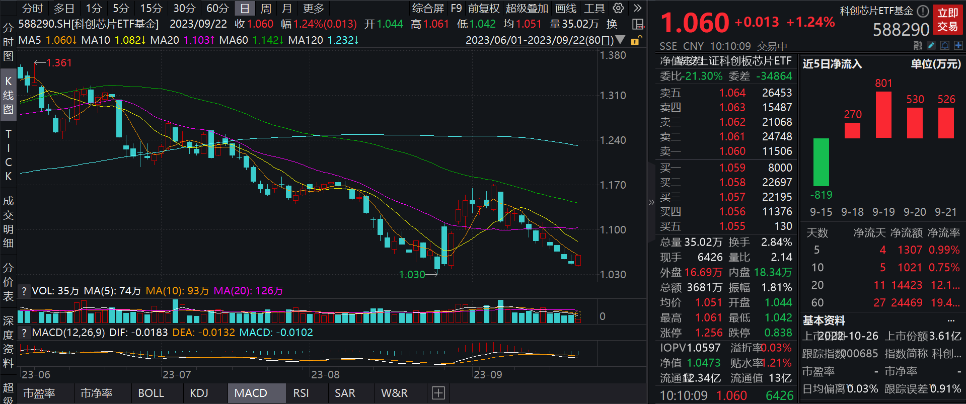Select the 月 monthly interval

pyautogui.click(x=287, y=9)
